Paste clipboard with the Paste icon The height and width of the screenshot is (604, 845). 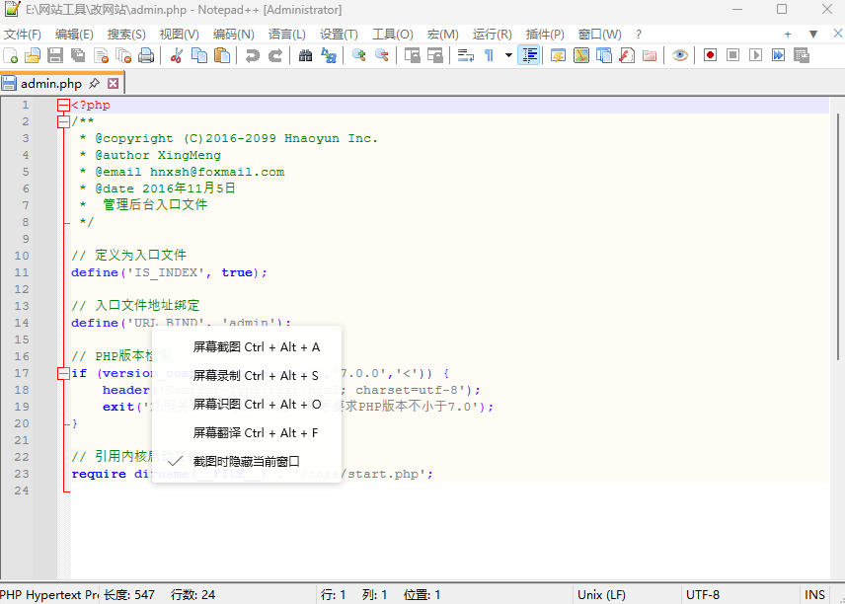(x=222, y=55)
